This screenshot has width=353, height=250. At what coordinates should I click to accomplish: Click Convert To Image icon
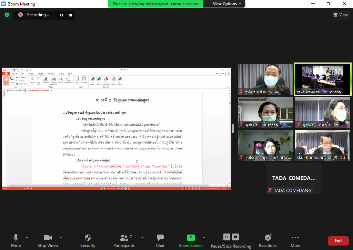[113, 80]
